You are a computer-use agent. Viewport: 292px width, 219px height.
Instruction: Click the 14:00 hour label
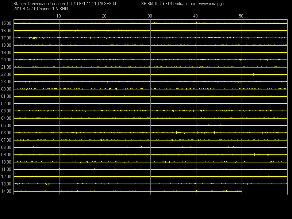pyautogui.click(x=6, y=191)
